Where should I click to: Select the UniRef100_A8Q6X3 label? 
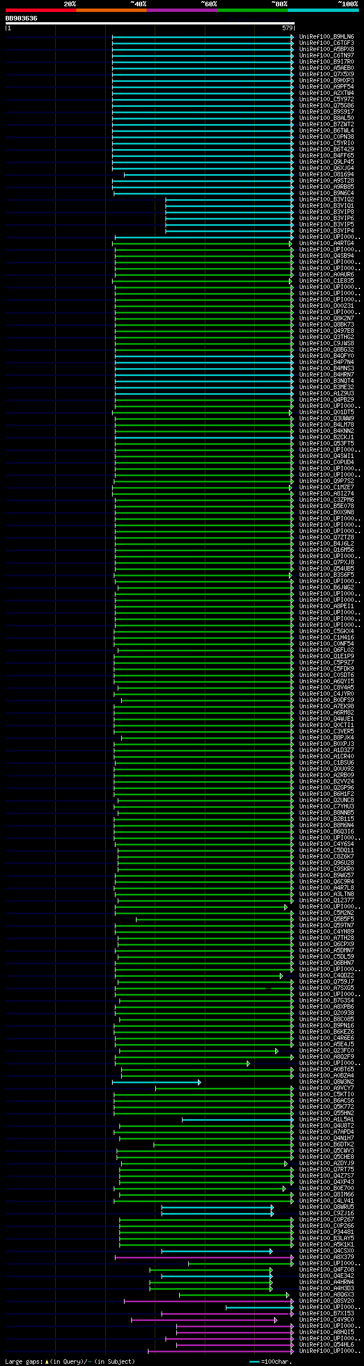click(326, 1295)
